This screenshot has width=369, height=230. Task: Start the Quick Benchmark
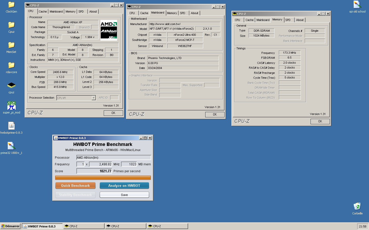(x=75, y=186)
